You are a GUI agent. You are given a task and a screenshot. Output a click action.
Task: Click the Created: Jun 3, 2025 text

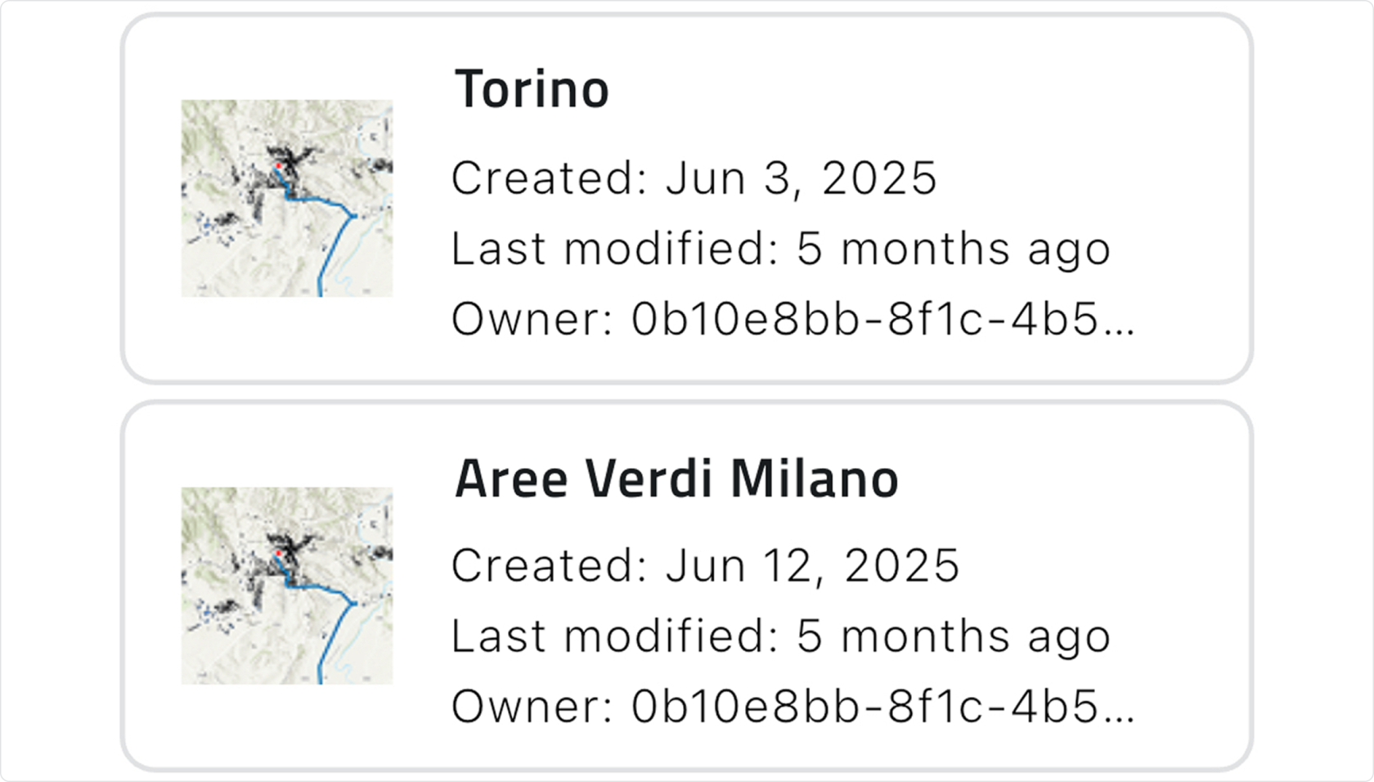[x=695, y=178]
